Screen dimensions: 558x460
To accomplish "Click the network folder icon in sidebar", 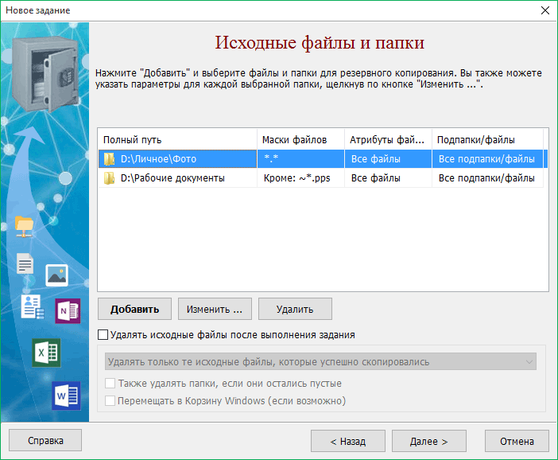I will coord(24,227).
